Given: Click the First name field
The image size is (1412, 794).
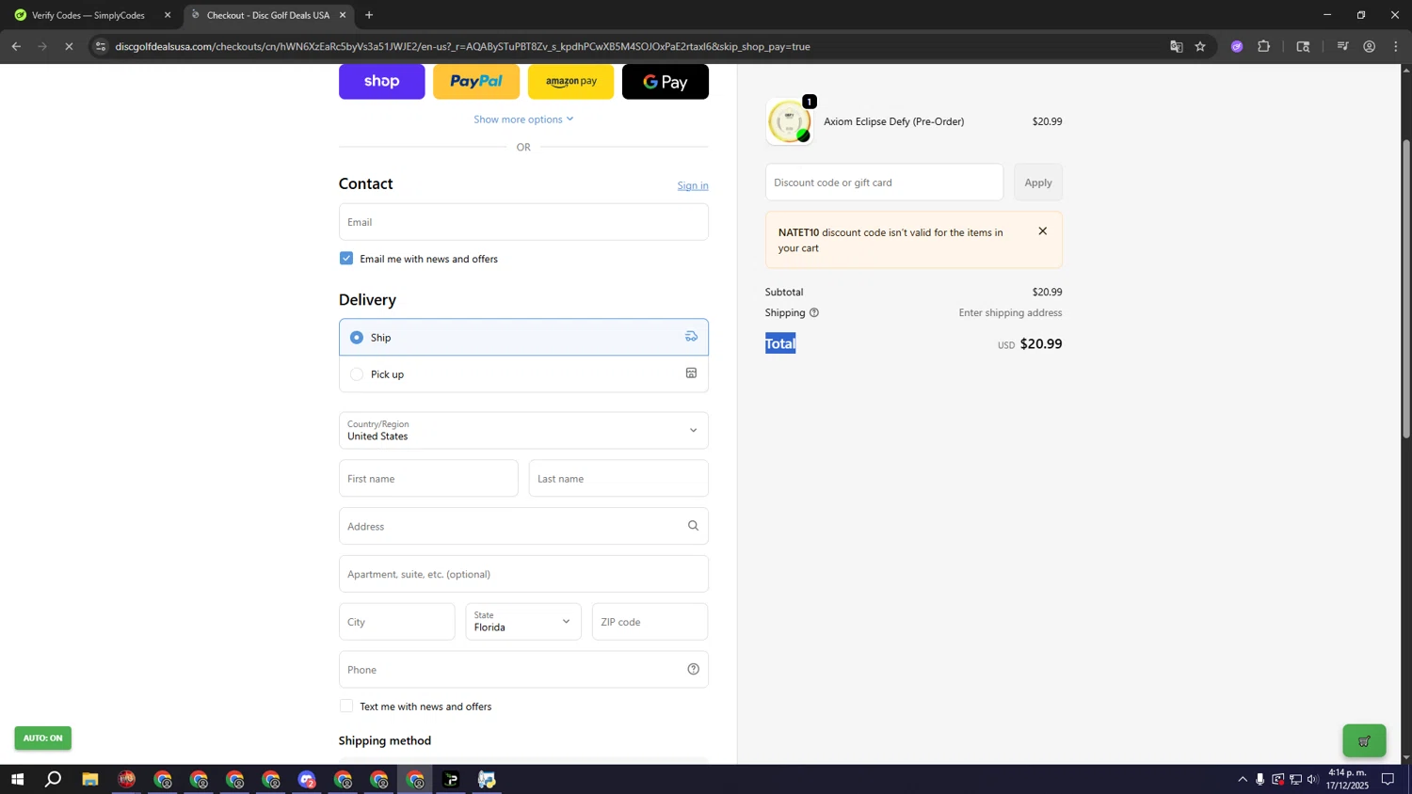Looking at the screenshot, I should [428, 479].
